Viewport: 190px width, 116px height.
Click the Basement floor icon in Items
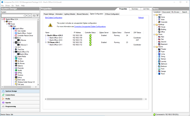pyautogui.click(x=159, y=44)
